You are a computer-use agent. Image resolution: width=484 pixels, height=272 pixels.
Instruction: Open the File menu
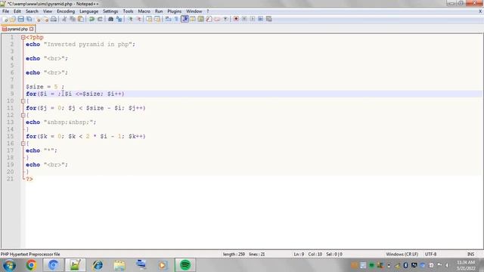click(5, 11)
